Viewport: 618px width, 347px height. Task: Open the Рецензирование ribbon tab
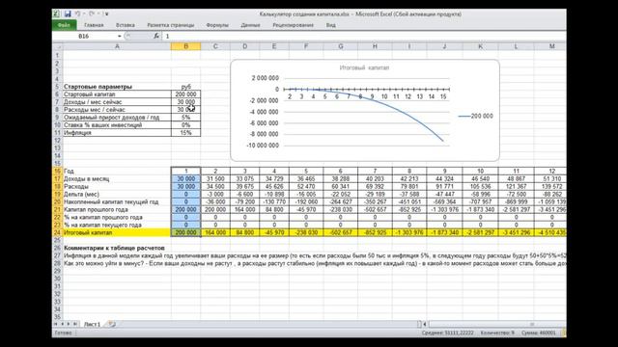(293, 25)
